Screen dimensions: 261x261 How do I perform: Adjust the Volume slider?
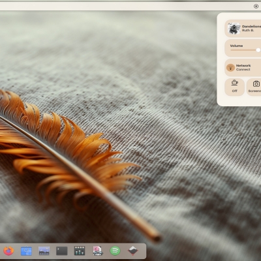pyautogui.click(x=245, y=50)
